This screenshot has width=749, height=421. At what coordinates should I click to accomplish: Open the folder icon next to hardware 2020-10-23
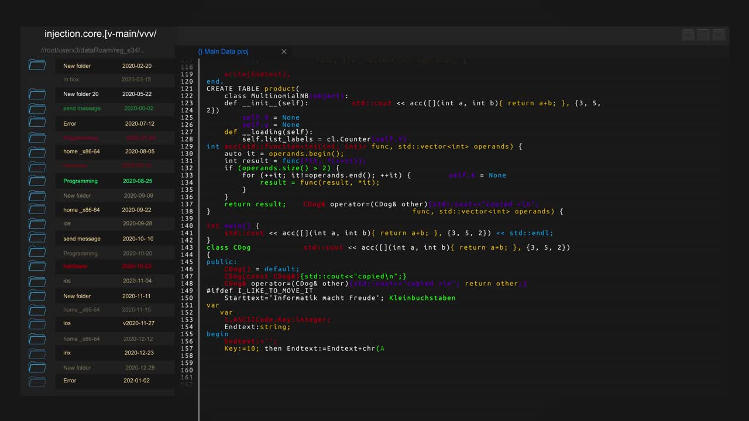[x=37, y=266]
